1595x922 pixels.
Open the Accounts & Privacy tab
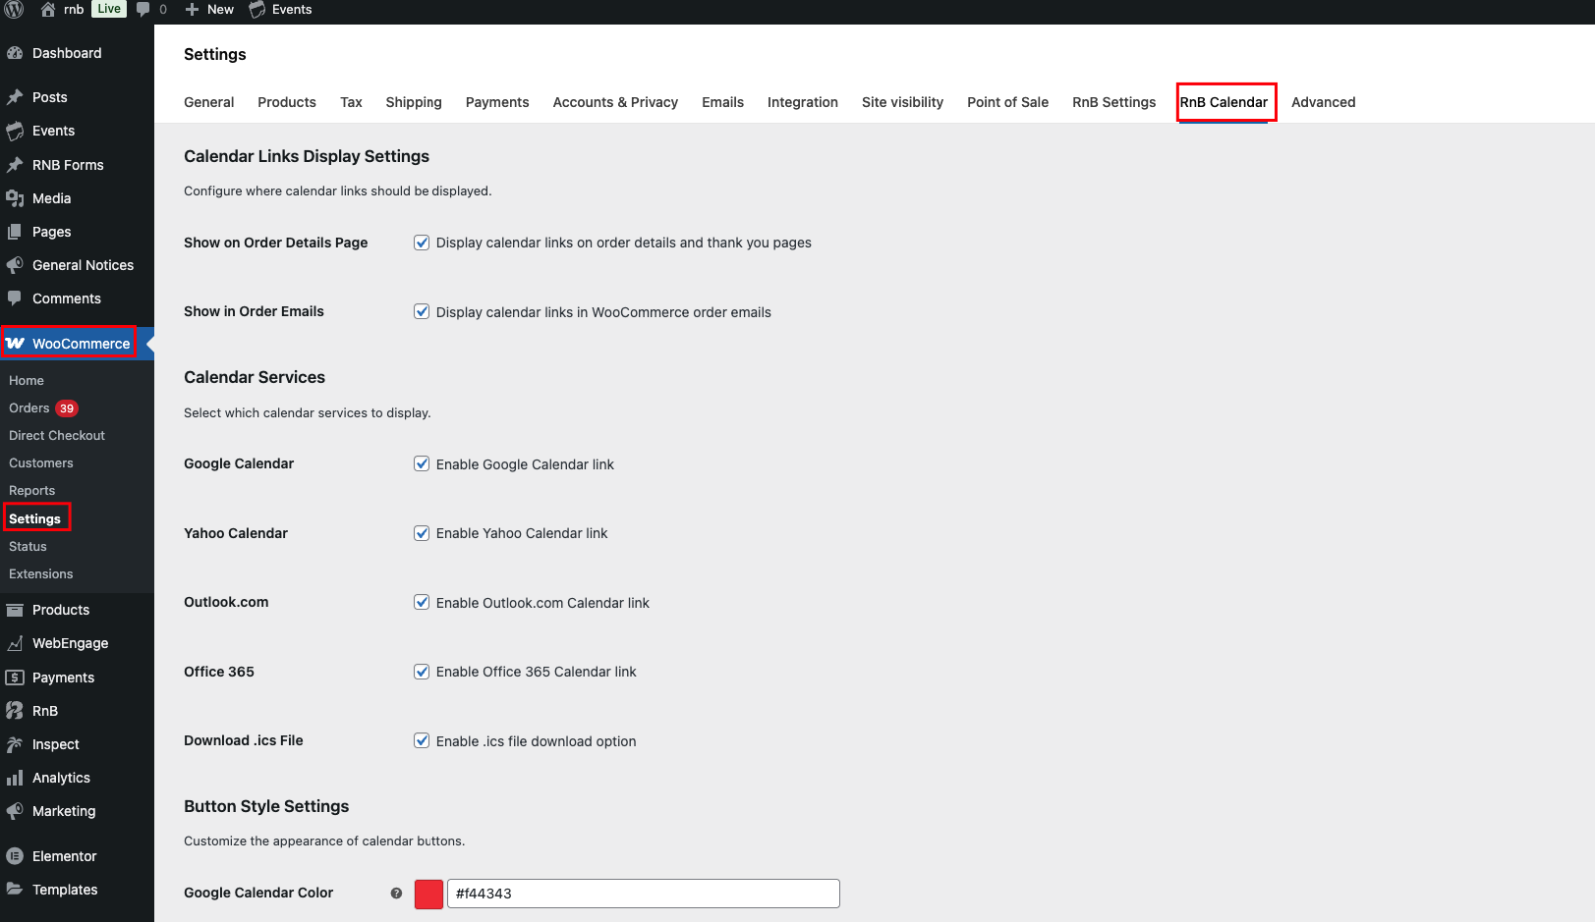pyautogui.click(x=615, y=102)
